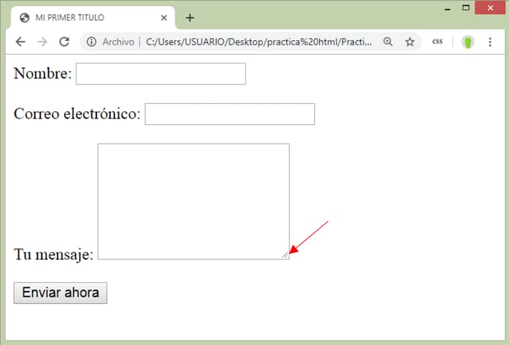Bookmark this page with the star icon
509x345 pixels.
pyautogui.click(x=410, y=42)
